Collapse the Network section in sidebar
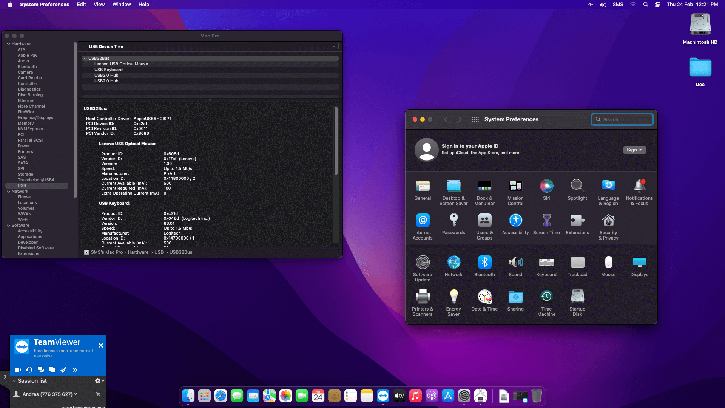Image resolution: width=725 pixels, height=408 pixels. coord(8,192)
